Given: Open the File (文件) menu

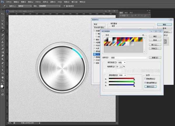Looking at the screenshot, I should click(8, 1).
